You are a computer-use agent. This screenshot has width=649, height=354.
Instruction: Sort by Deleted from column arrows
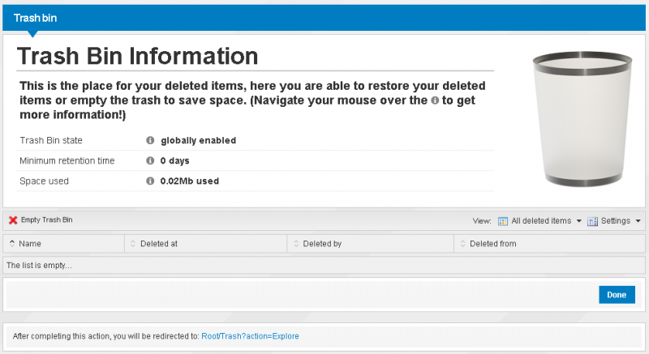click(462, 244)
